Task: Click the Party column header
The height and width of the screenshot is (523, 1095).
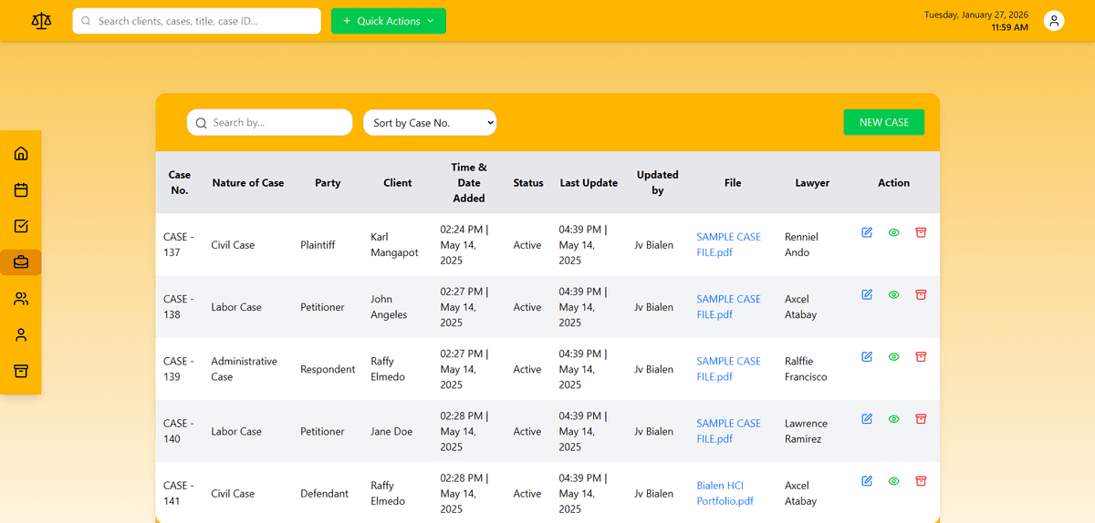Action: point(328,183)
